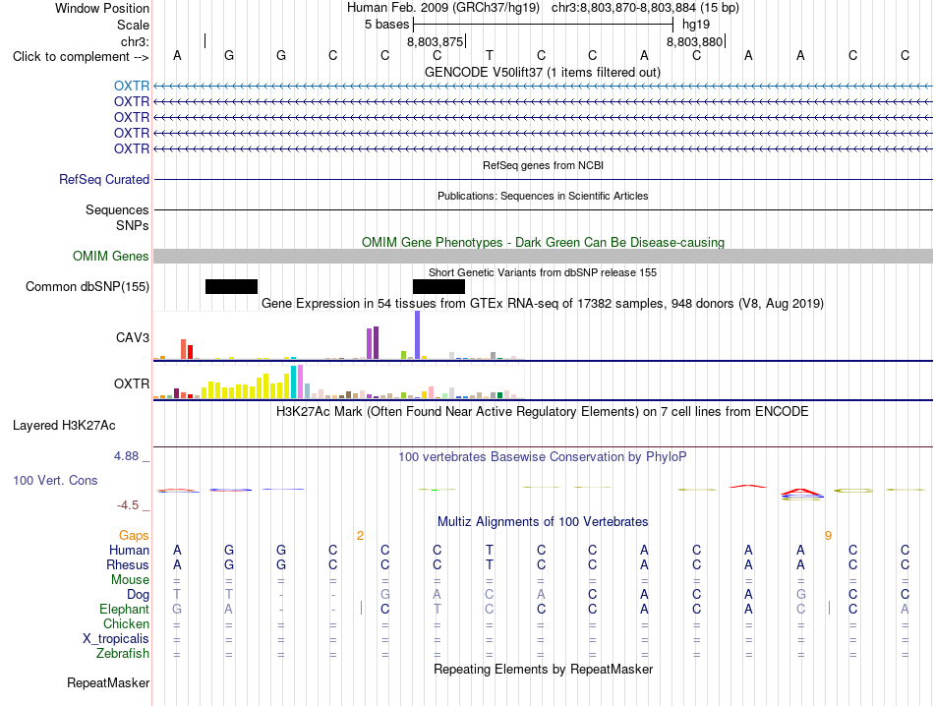Click the "Sequences" track label
Image resolution: width=934 pixels, height=706 pixels.
[117, 209]
